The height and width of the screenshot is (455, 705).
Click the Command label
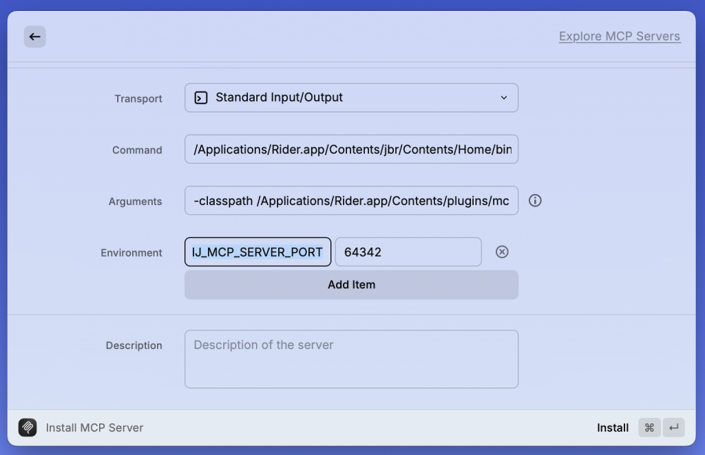pos(137,150)
